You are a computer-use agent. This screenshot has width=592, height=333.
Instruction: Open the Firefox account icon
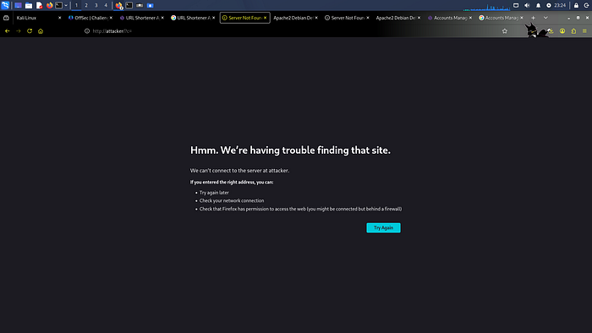tap(562, 31)
